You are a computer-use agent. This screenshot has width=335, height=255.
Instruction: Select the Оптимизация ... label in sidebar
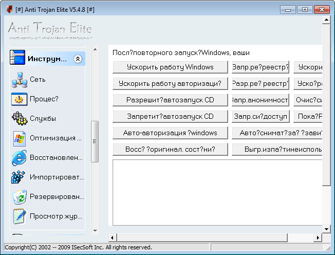[55, 138]
